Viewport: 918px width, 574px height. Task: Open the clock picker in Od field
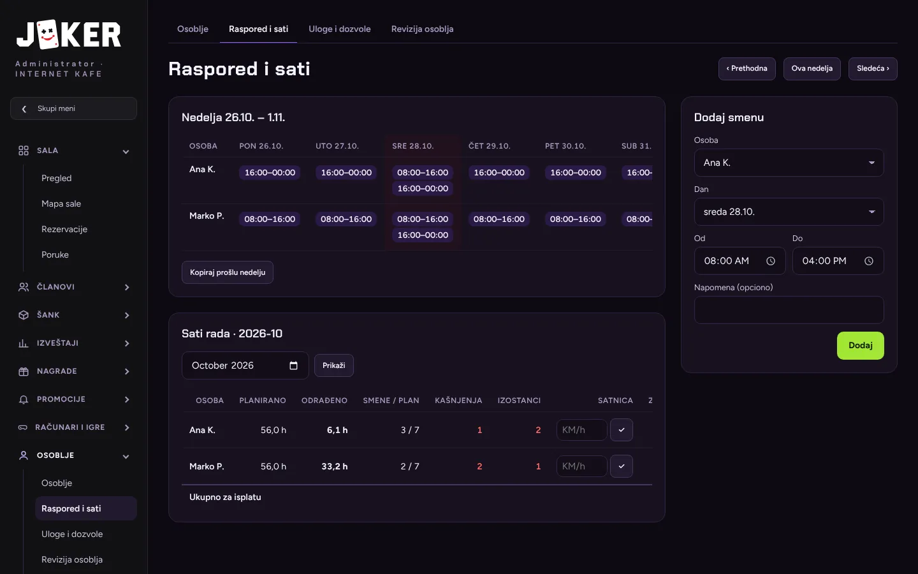[771, 261]
